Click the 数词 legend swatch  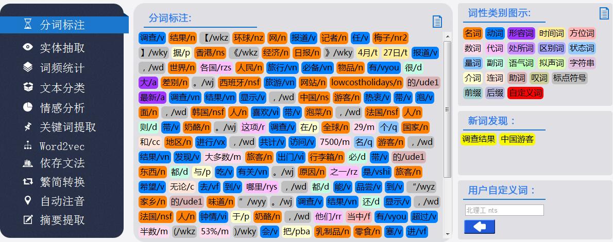tap(473, 48)
